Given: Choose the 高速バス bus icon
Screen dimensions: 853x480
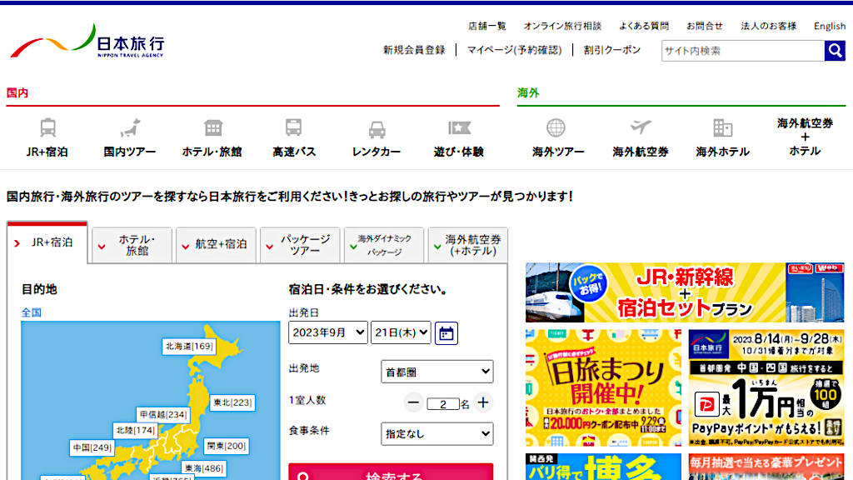Looking at the screenshot, I should (294, 127).
